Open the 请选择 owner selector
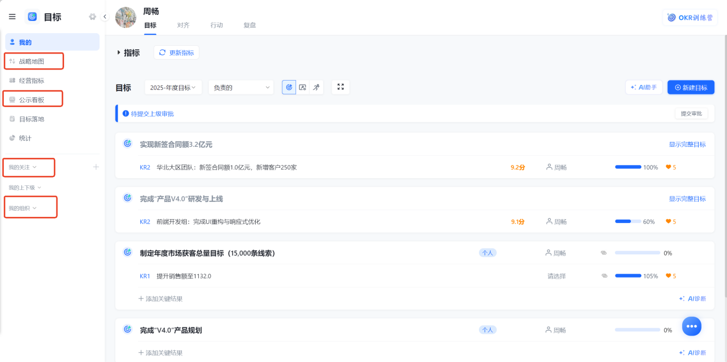727x362 pixels. point(556,276)
